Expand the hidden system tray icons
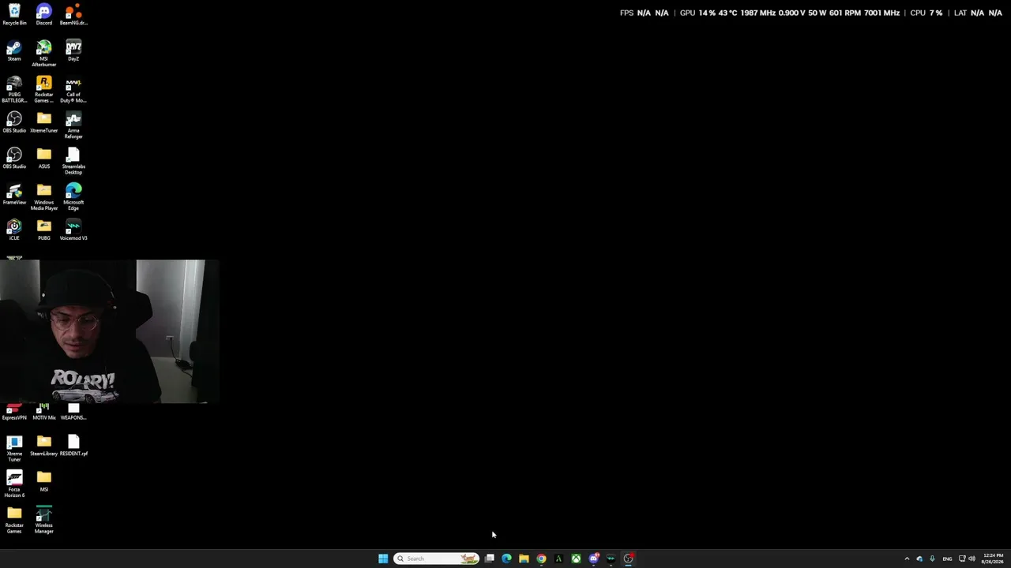1011x568 pixels. tap(907, 559)
